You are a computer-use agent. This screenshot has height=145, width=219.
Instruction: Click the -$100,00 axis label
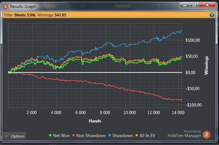[x=194, y=105]
